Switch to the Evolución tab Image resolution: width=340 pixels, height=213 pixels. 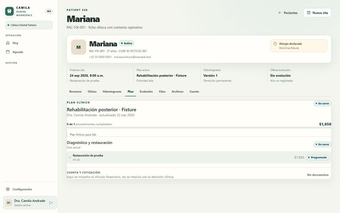tap(146, 92)
